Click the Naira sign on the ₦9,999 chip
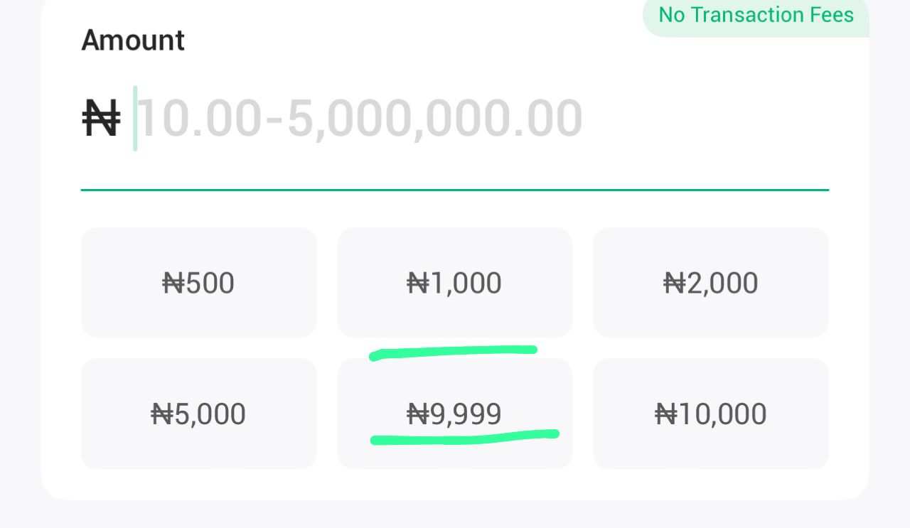This screenshot has width=910, height=528. click(x=417, y=414)
